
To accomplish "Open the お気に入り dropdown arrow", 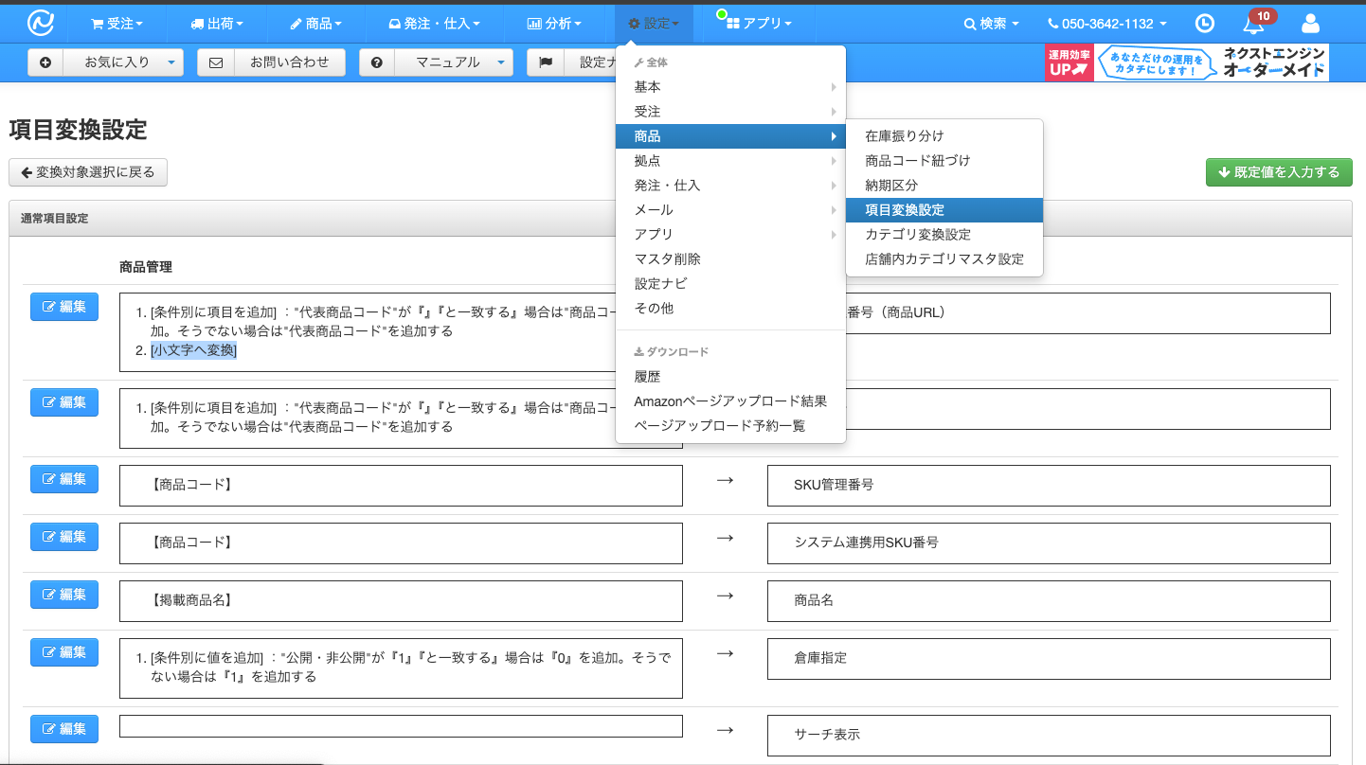I will 171,62.
